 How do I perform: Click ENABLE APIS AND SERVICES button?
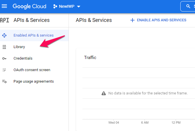tap(158, 20)
